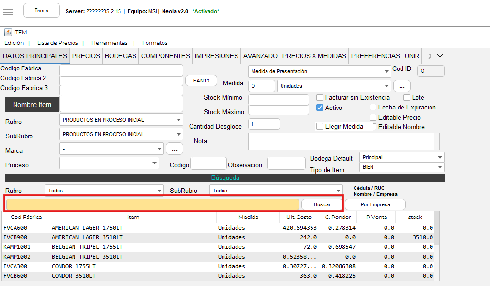
Task: Click the EAN13 button
Action: pos(201,81)
